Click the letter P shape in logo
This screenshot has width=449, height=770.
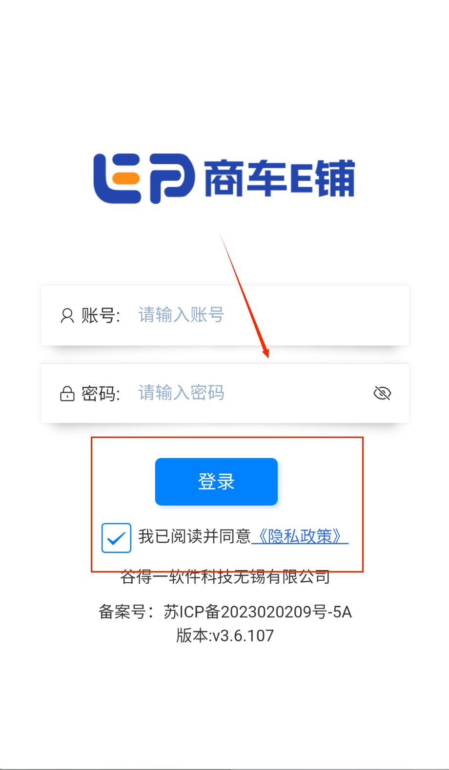tap(172, 178)
